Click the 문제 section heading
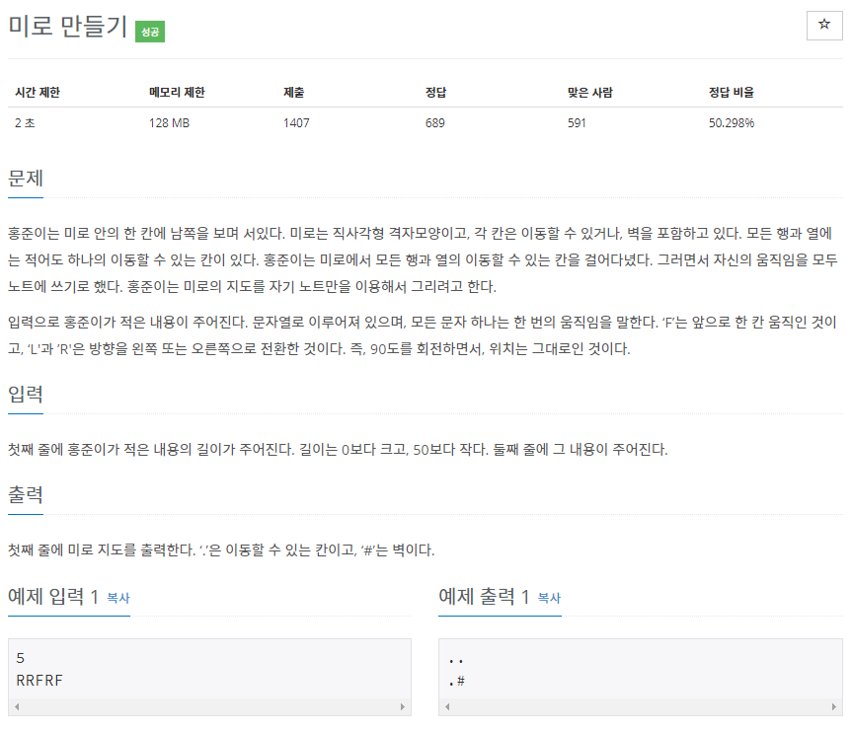The height and width of the screenshot is (731, 852). click(26, 179)
